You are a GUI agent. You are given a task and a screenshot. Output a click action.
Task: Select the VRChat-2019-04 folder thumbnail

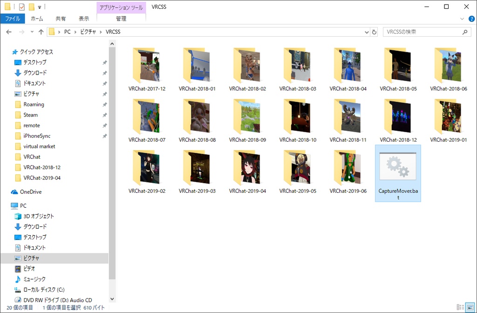point(247,168)
